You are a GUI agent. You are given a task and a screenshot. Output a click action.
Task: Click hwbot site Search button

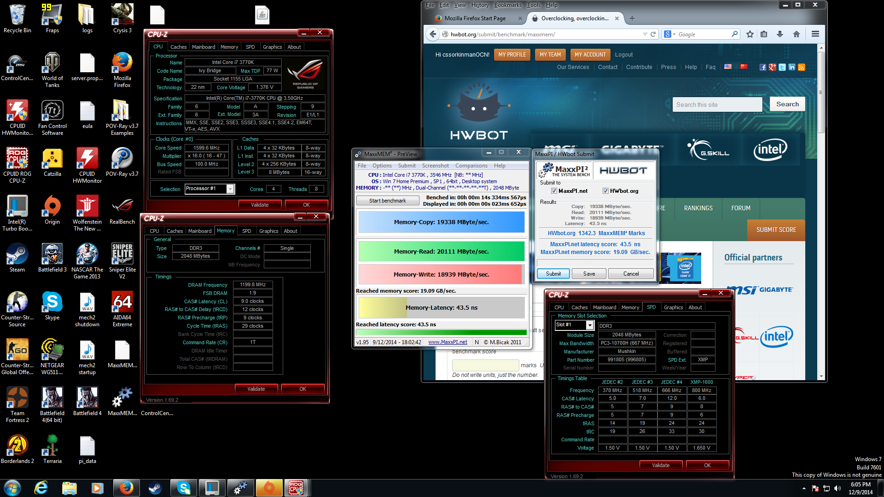[787, 104]
